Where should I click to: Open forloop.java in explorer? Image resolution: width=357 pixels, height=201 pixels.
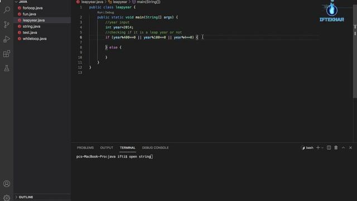pos(32,8)
